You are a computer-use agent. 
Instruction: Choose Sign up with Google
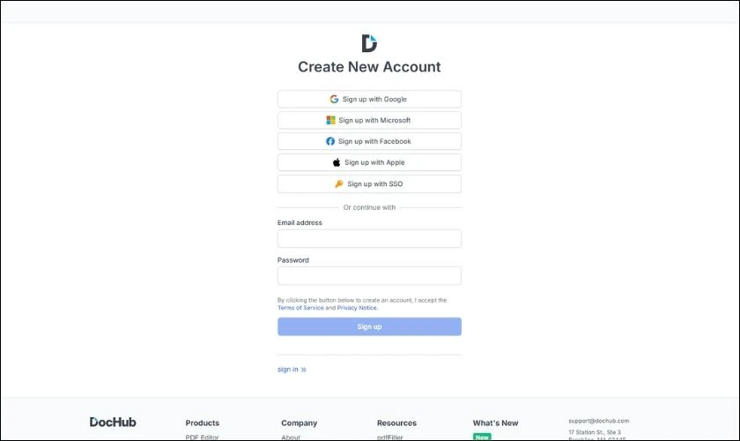pyautogui.click(x=369, y=100)
